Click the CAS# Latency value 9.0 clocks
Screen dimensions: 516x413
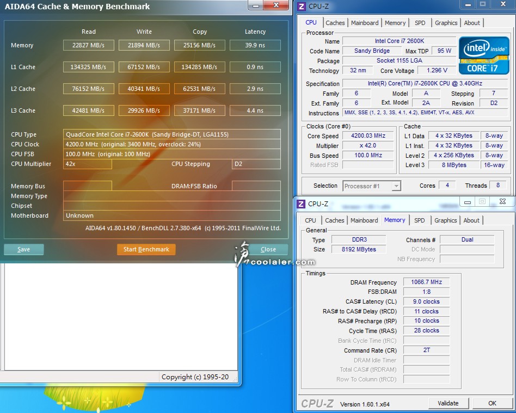click(427, 301)
